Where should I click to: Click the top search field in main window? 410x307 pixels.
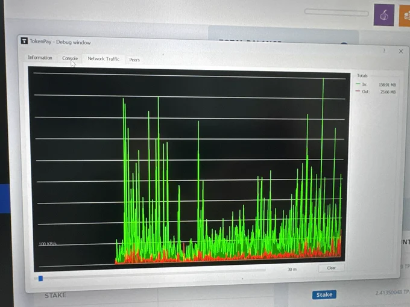[x=337, y=12]
